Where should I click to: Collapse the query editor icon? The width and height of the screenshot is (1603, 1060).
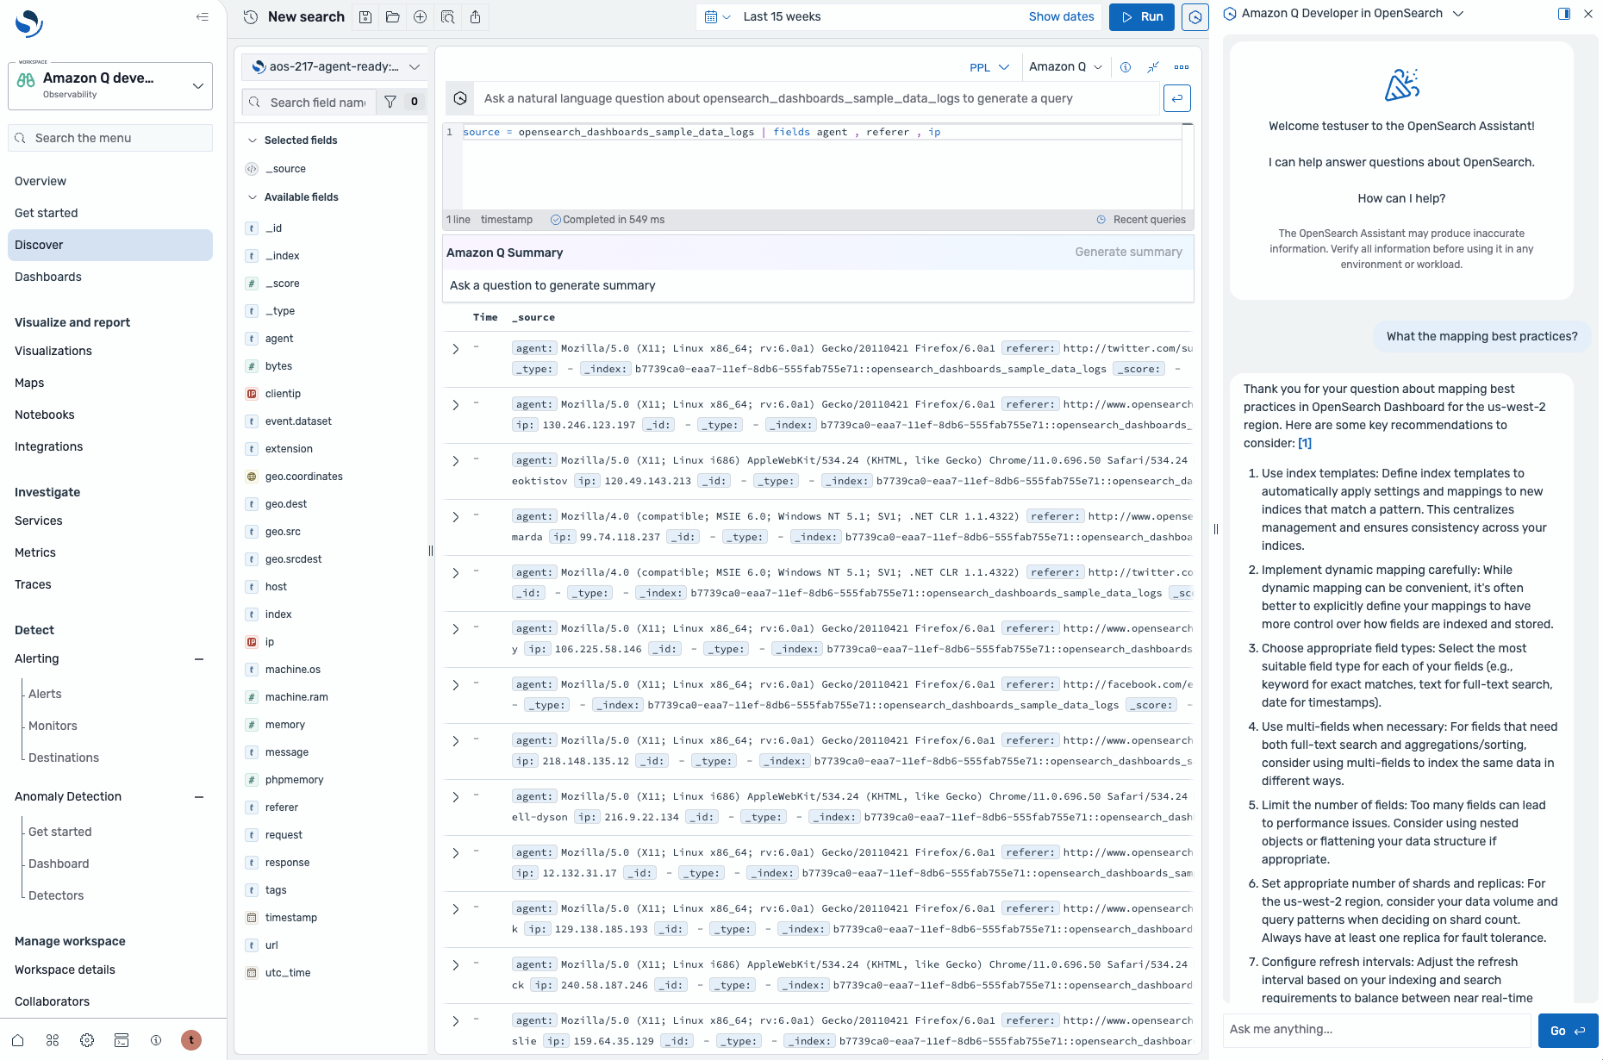(1153, 66)
